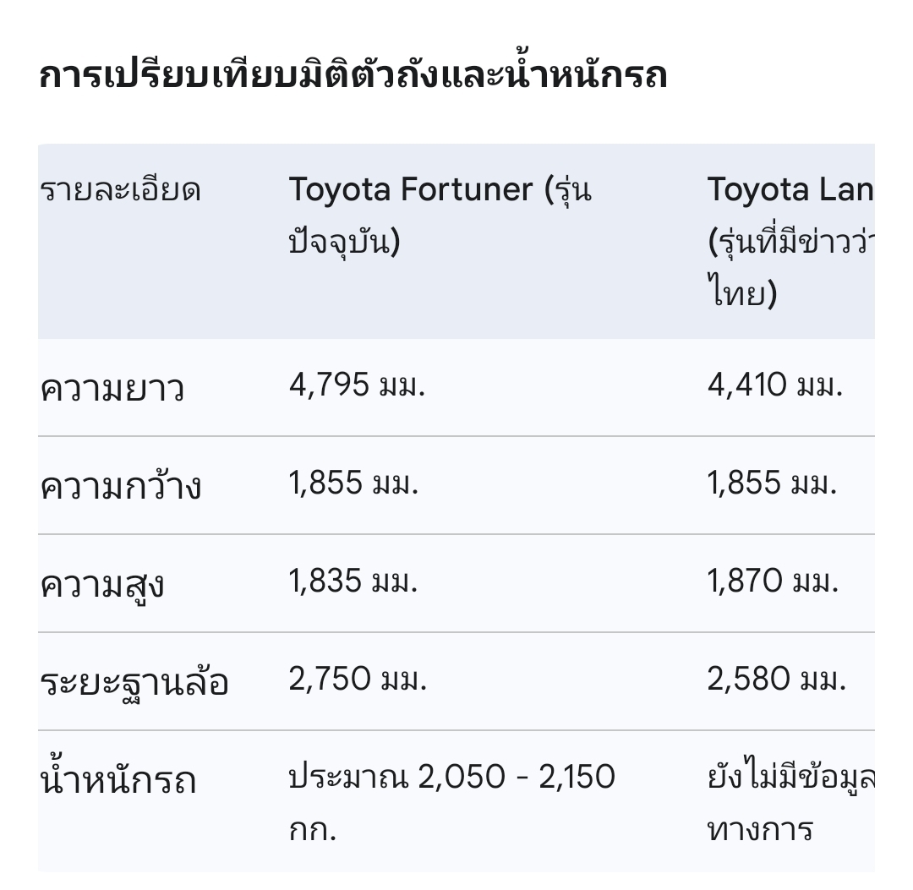
Task: Click the 4,410 มม. length cell
Action: click(x=775, y=385)
